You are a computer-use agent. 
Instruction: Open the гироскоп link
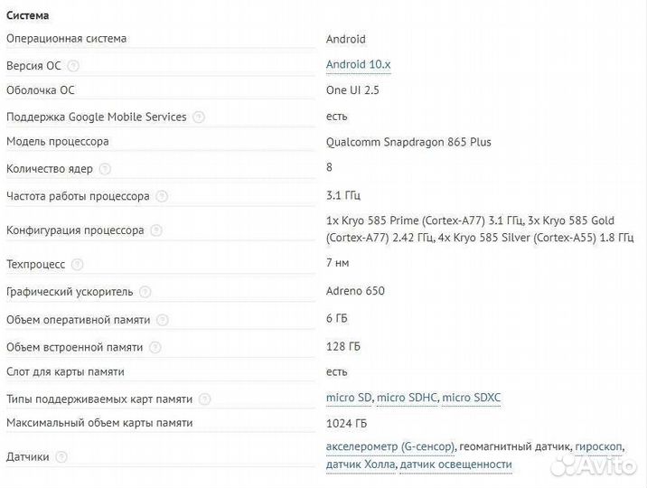(x=596, y=446)
